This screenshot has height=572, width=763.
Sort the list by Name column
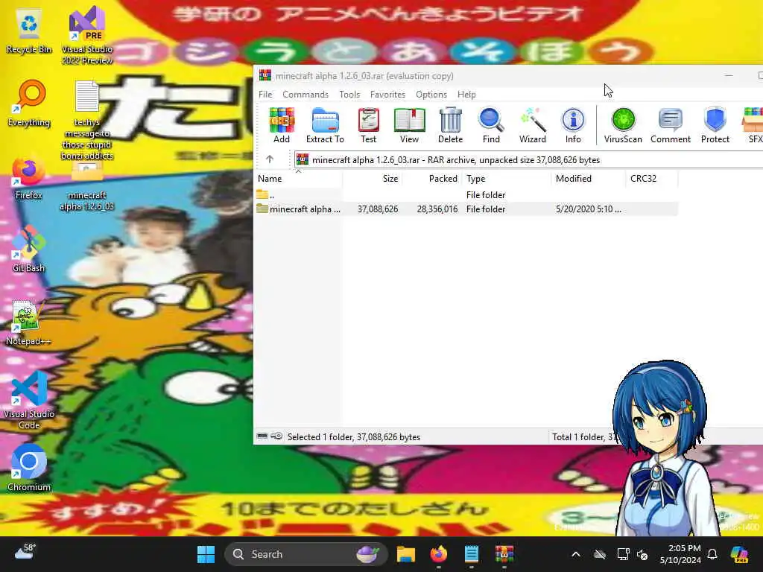point(298,179)
